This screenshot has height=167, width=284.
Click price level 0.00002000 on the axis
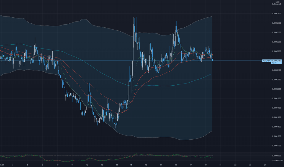(x=277, y=89)
